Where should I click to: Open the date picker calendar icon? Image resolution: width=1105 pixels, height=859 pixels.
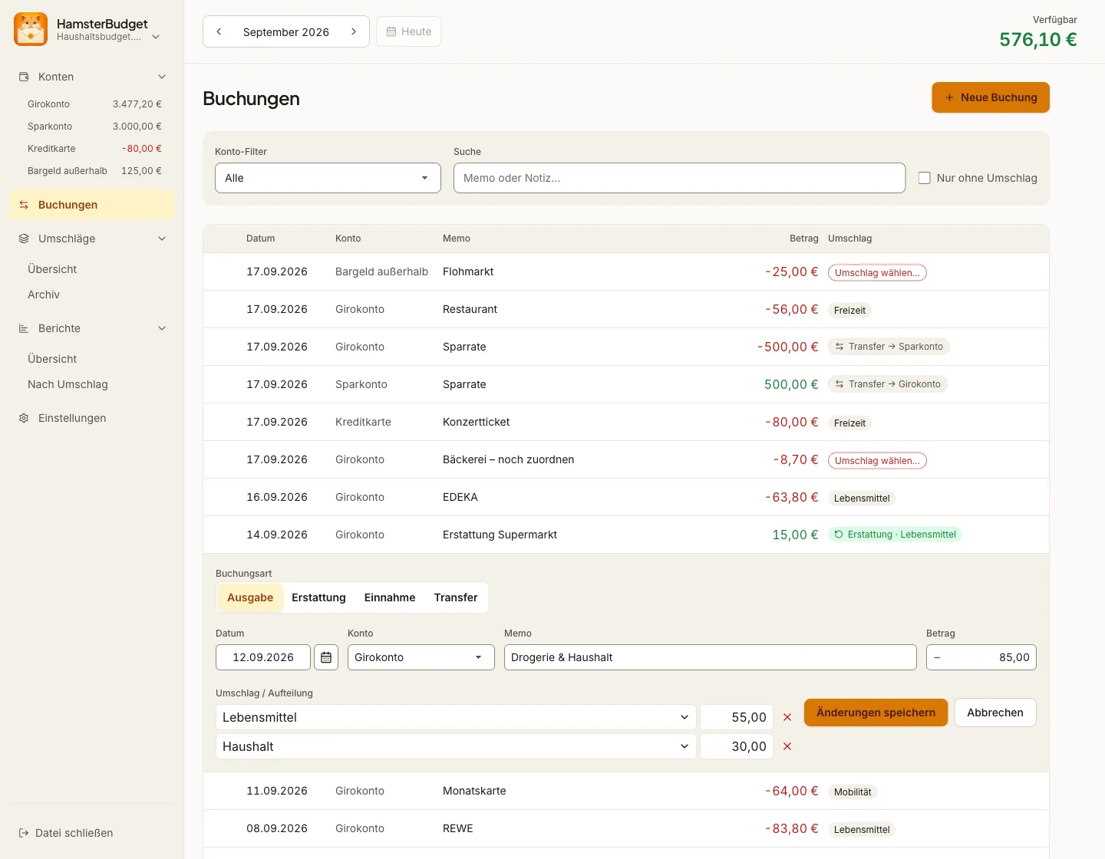(326, 657)
